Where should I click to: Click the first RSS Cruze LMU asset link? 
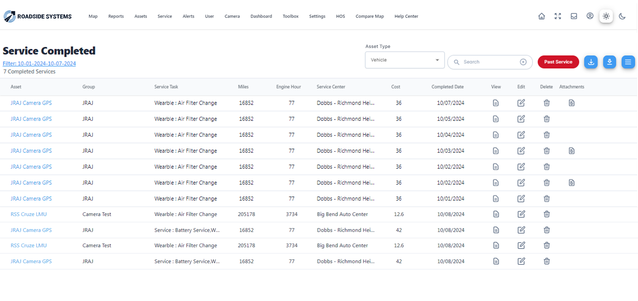tap(29, 214)
